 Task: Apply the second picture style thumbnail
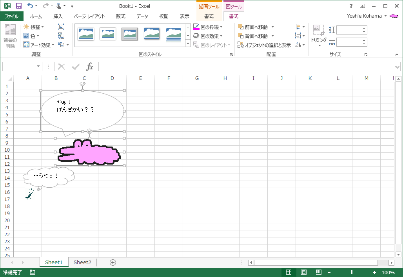[x=108, y=34]
